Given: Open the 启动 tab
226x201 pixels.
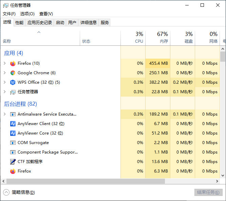Looking at the screenshot, I should [60, 23].
